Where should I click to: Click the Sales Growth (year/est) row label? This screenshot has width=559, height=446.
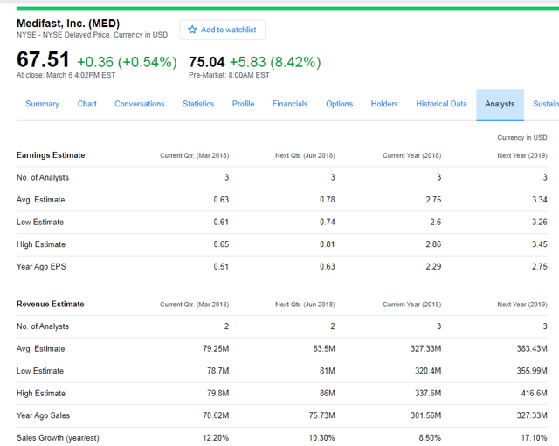58,438
